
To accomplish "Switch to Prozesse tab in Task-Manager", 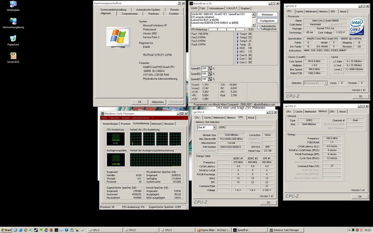I will pos(126,124).
